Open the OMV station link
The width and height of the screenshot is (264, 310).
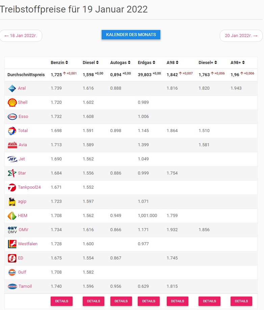23,230
